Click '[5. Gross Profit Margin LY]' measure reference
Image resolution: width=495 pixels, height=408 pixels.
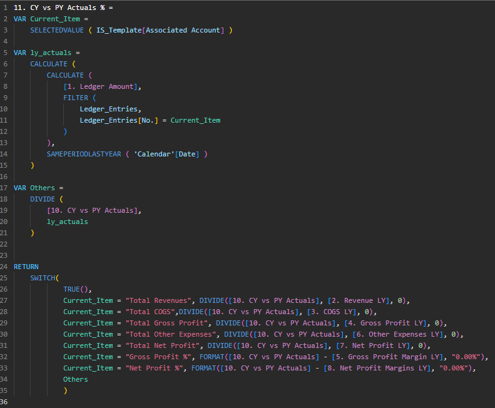(x=387, y=357)
